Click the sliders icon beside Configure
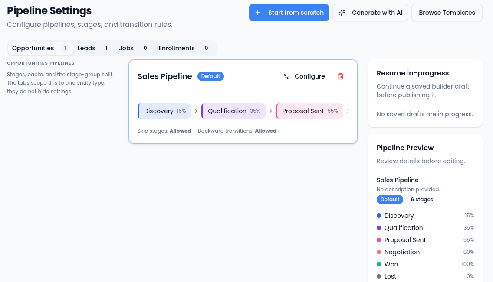The image size is (493, 282). [x=287, y=76]
